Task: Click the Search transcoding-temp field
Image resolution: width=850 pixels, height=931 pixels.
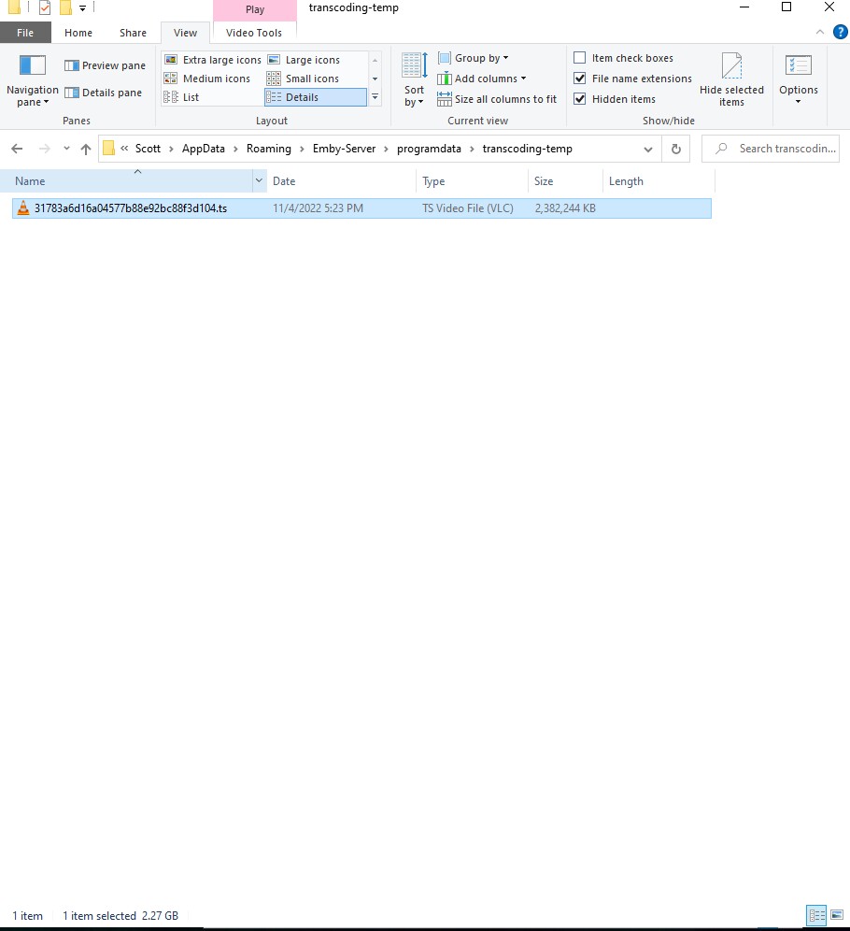Action: pyautogui.click(x=771, y=149)
